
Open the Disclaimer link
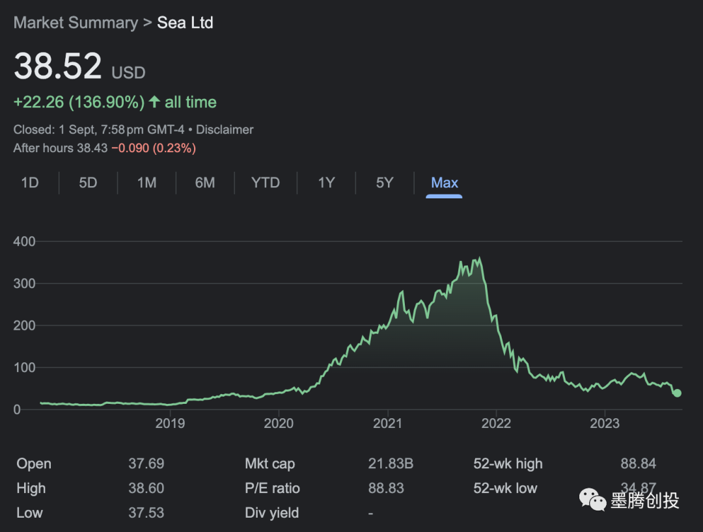pos(225,129)
